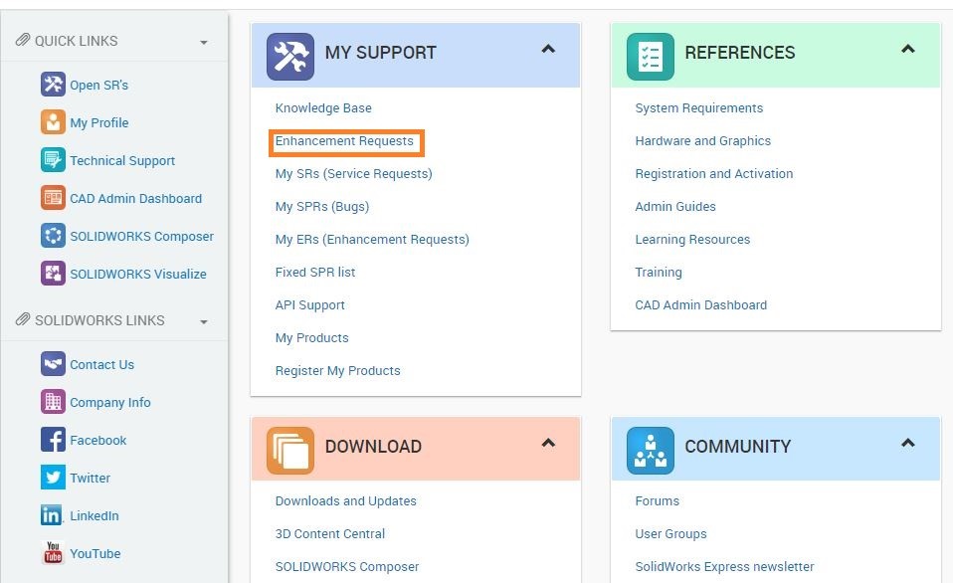Click the SolidWorks Links paperclip icon

click(x=23, y=319)
